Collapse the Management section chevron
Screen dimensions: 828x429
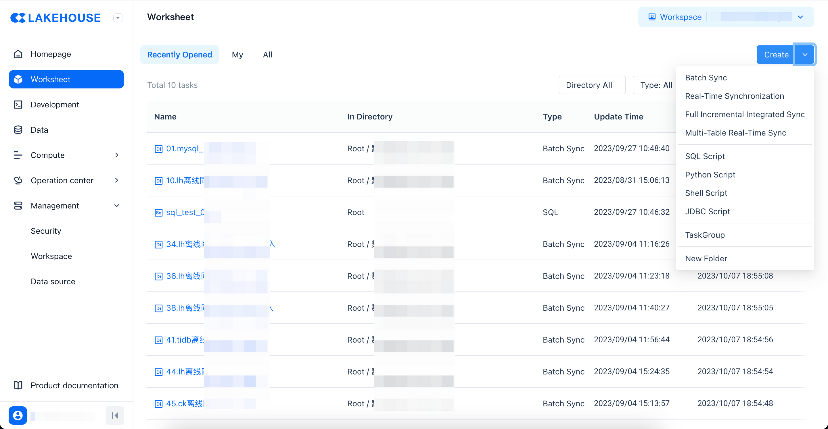[x=117, y=206]
